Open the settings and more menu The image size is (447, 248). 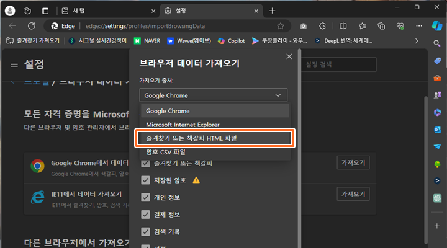click(419, 26)
